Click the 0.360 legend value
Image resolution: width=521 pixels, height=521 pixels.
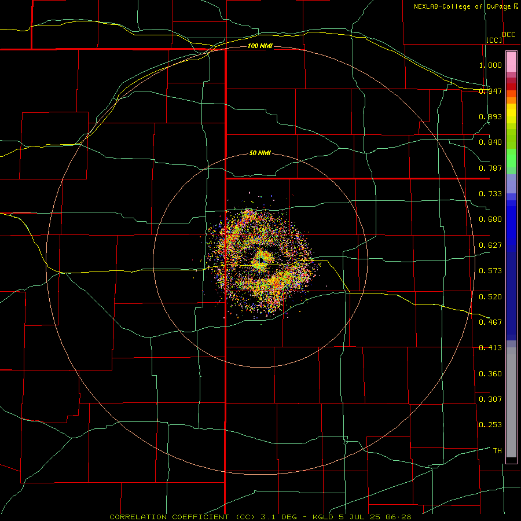[490, 374]
